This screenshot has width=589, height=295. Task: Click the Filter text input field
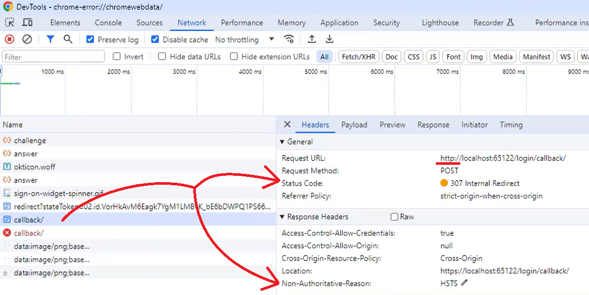[x=54, y=57]
